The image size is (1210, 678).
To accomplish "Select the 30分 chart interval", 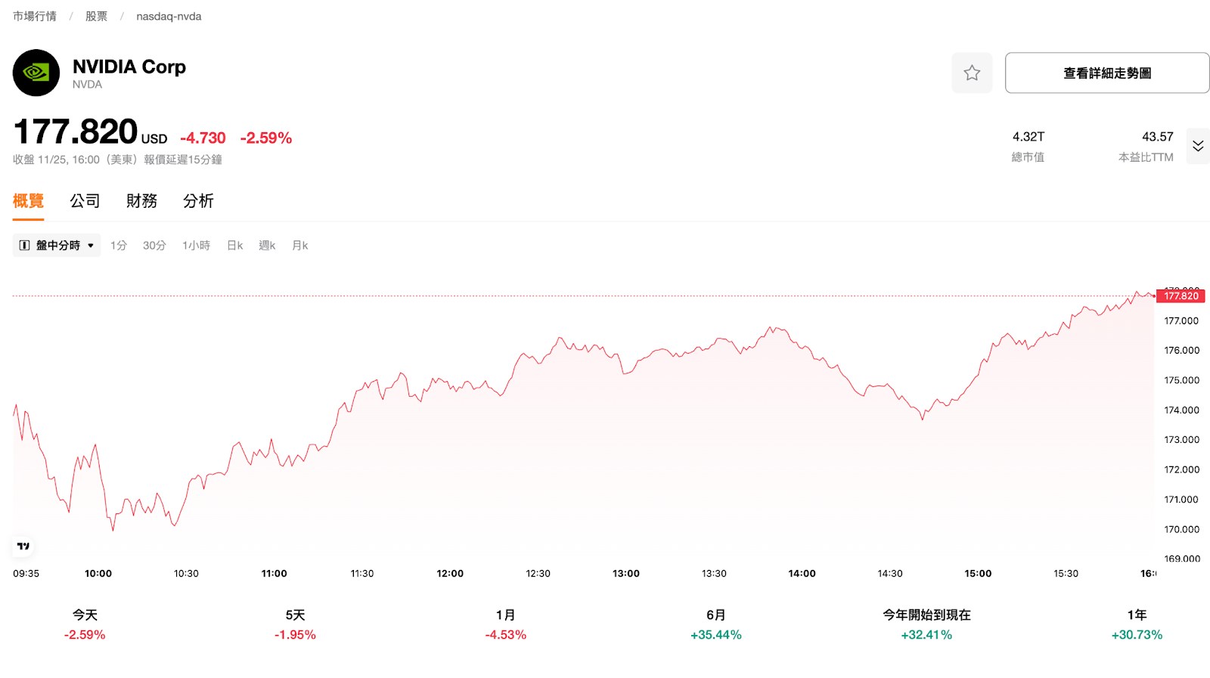I will click(x=154, y=245).
